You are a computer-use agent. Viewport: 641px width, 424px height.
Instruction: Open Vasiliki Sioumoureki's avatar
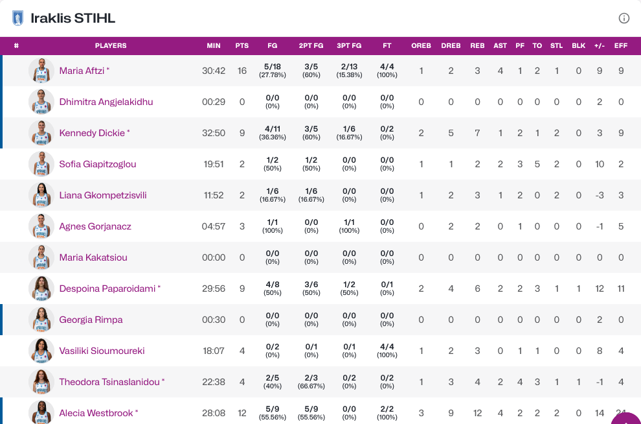point(41,351)
